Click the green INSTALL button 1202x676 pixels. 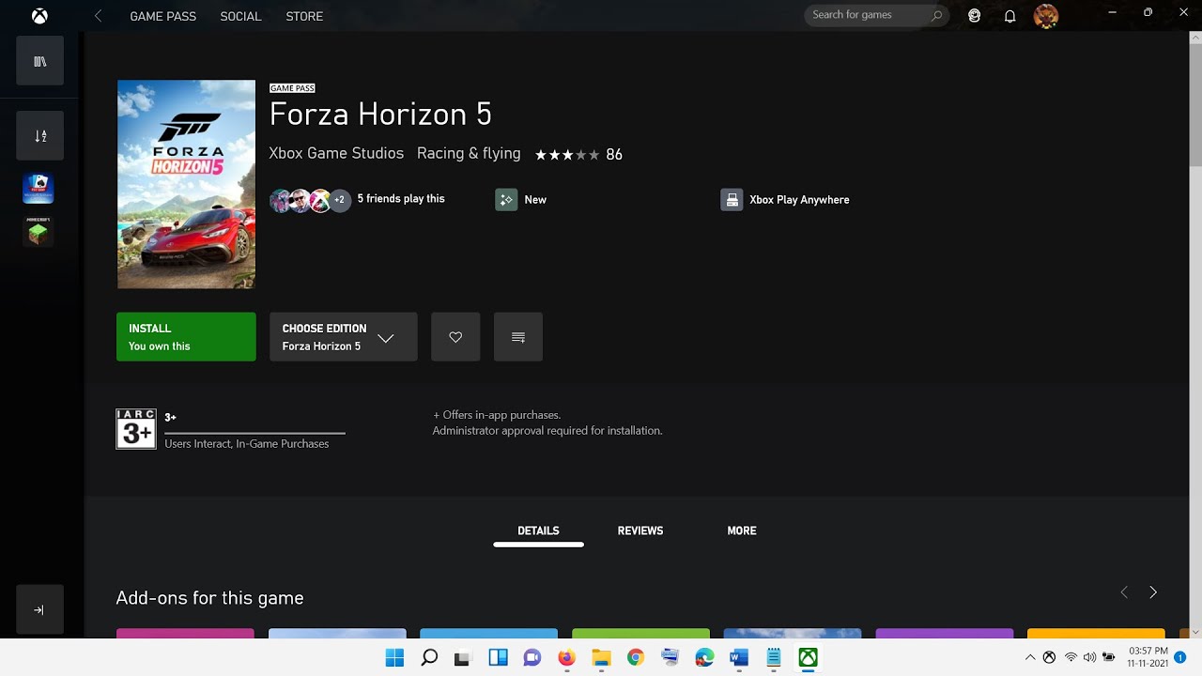pos(186,337)
